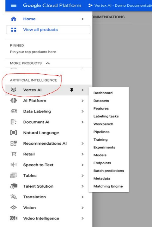Click the Home house icon
152x227 pixels.
[14, 19]
